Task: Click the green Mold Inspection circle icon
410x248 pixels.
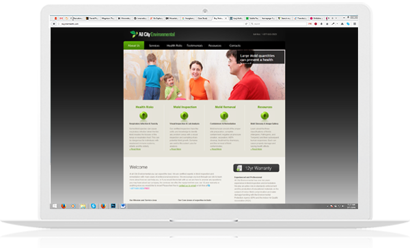Action: (184, 115)
